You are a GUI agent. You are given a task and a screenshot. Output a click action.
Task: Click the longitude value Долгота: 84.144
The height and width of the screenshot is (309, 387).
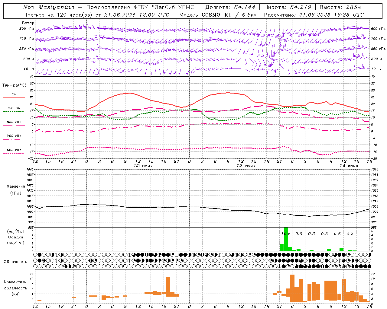[230, 7]
